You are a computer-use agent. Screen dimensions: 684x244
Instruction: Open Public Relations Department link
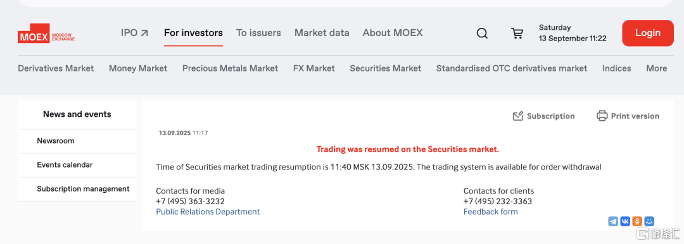click(208, 212)
